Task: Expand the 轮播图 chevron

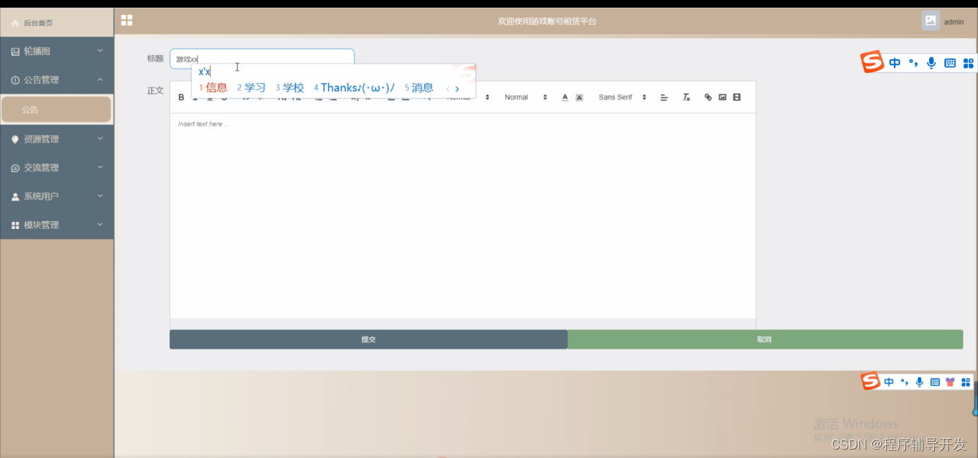Action: (x=100, y=51)
